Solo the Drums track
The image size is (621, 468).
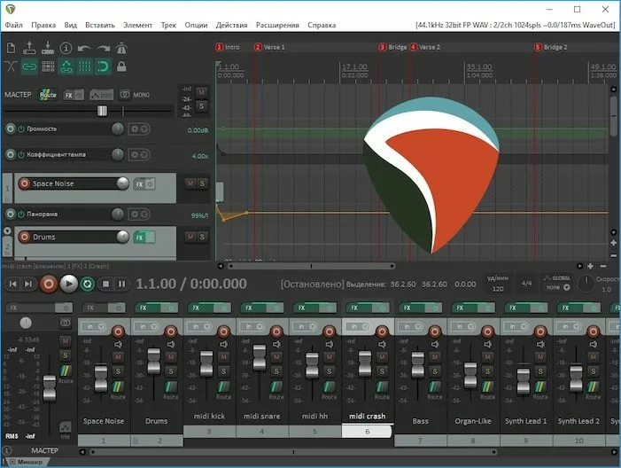[202, 237]
